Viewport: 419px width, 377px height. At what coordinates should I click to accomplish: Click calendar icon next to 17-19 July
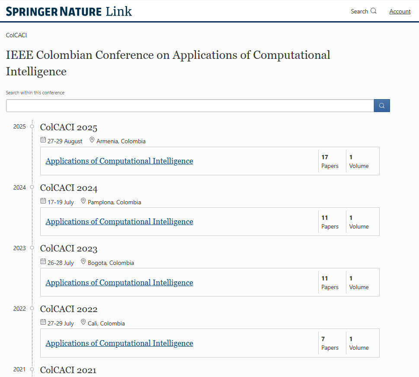coord(43,201)
